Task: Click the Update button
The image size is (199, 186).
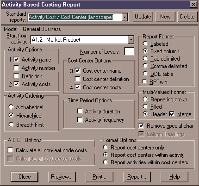Action: click(x=143, y=17)
